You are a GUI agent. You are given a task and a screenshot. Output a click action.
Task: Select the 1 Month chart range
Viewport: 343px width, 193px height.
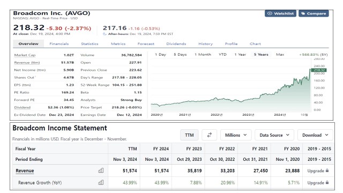(203, 55)
